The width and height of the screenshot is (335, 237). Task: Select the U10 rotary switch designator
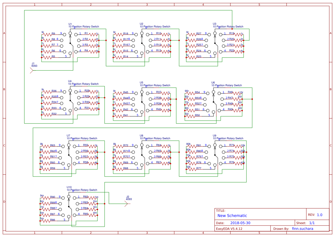pos(69,187)
